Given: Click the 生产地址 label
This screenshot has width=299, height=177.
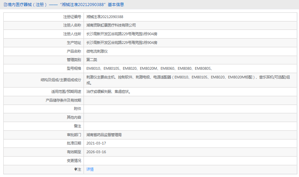Looking at the screenshot, I should click(74, 43).
